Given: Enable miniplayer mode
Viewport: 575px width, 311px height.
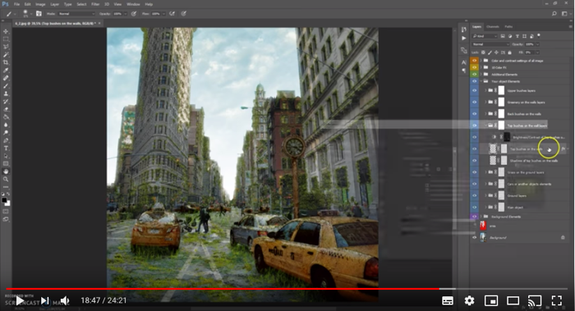Looking at the screenshot, I should click(x=491, y=301).
